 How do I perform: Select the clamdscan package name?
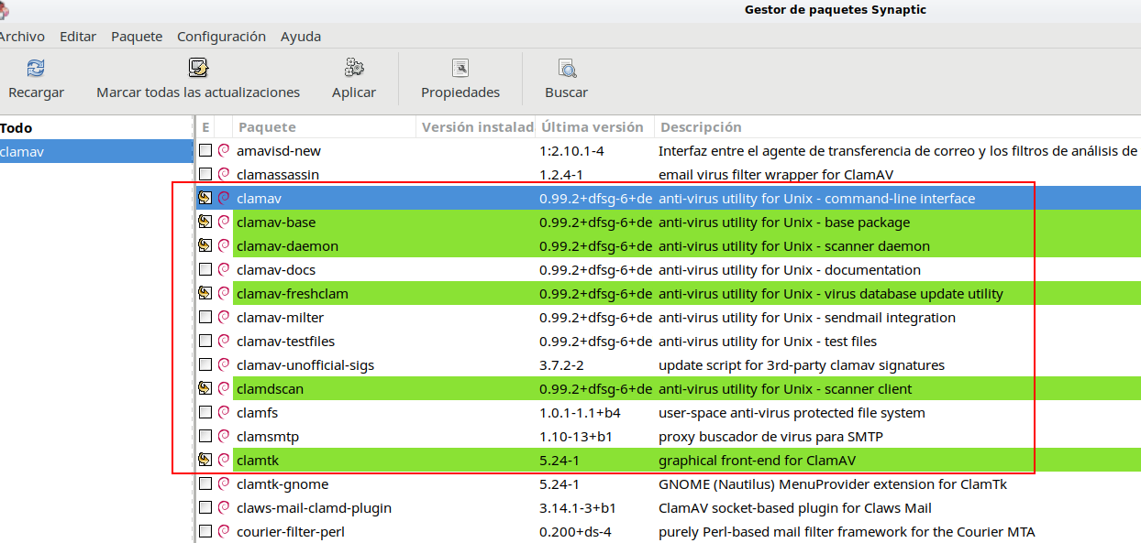click(270, 389)
